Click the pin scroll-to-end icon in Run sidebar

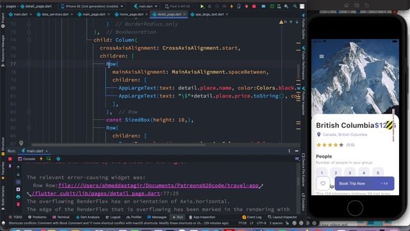click(10, 166)
